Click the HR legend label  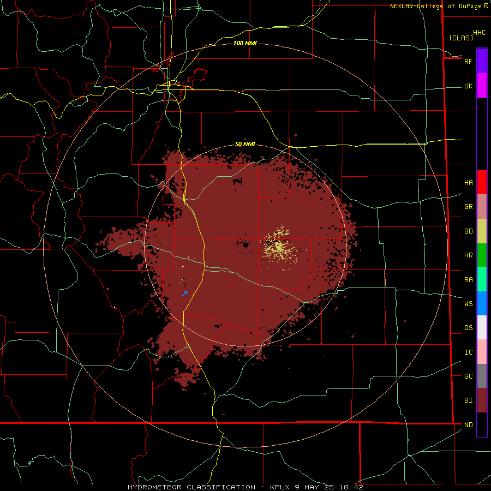pyautogui.click(x=468, y=255)
